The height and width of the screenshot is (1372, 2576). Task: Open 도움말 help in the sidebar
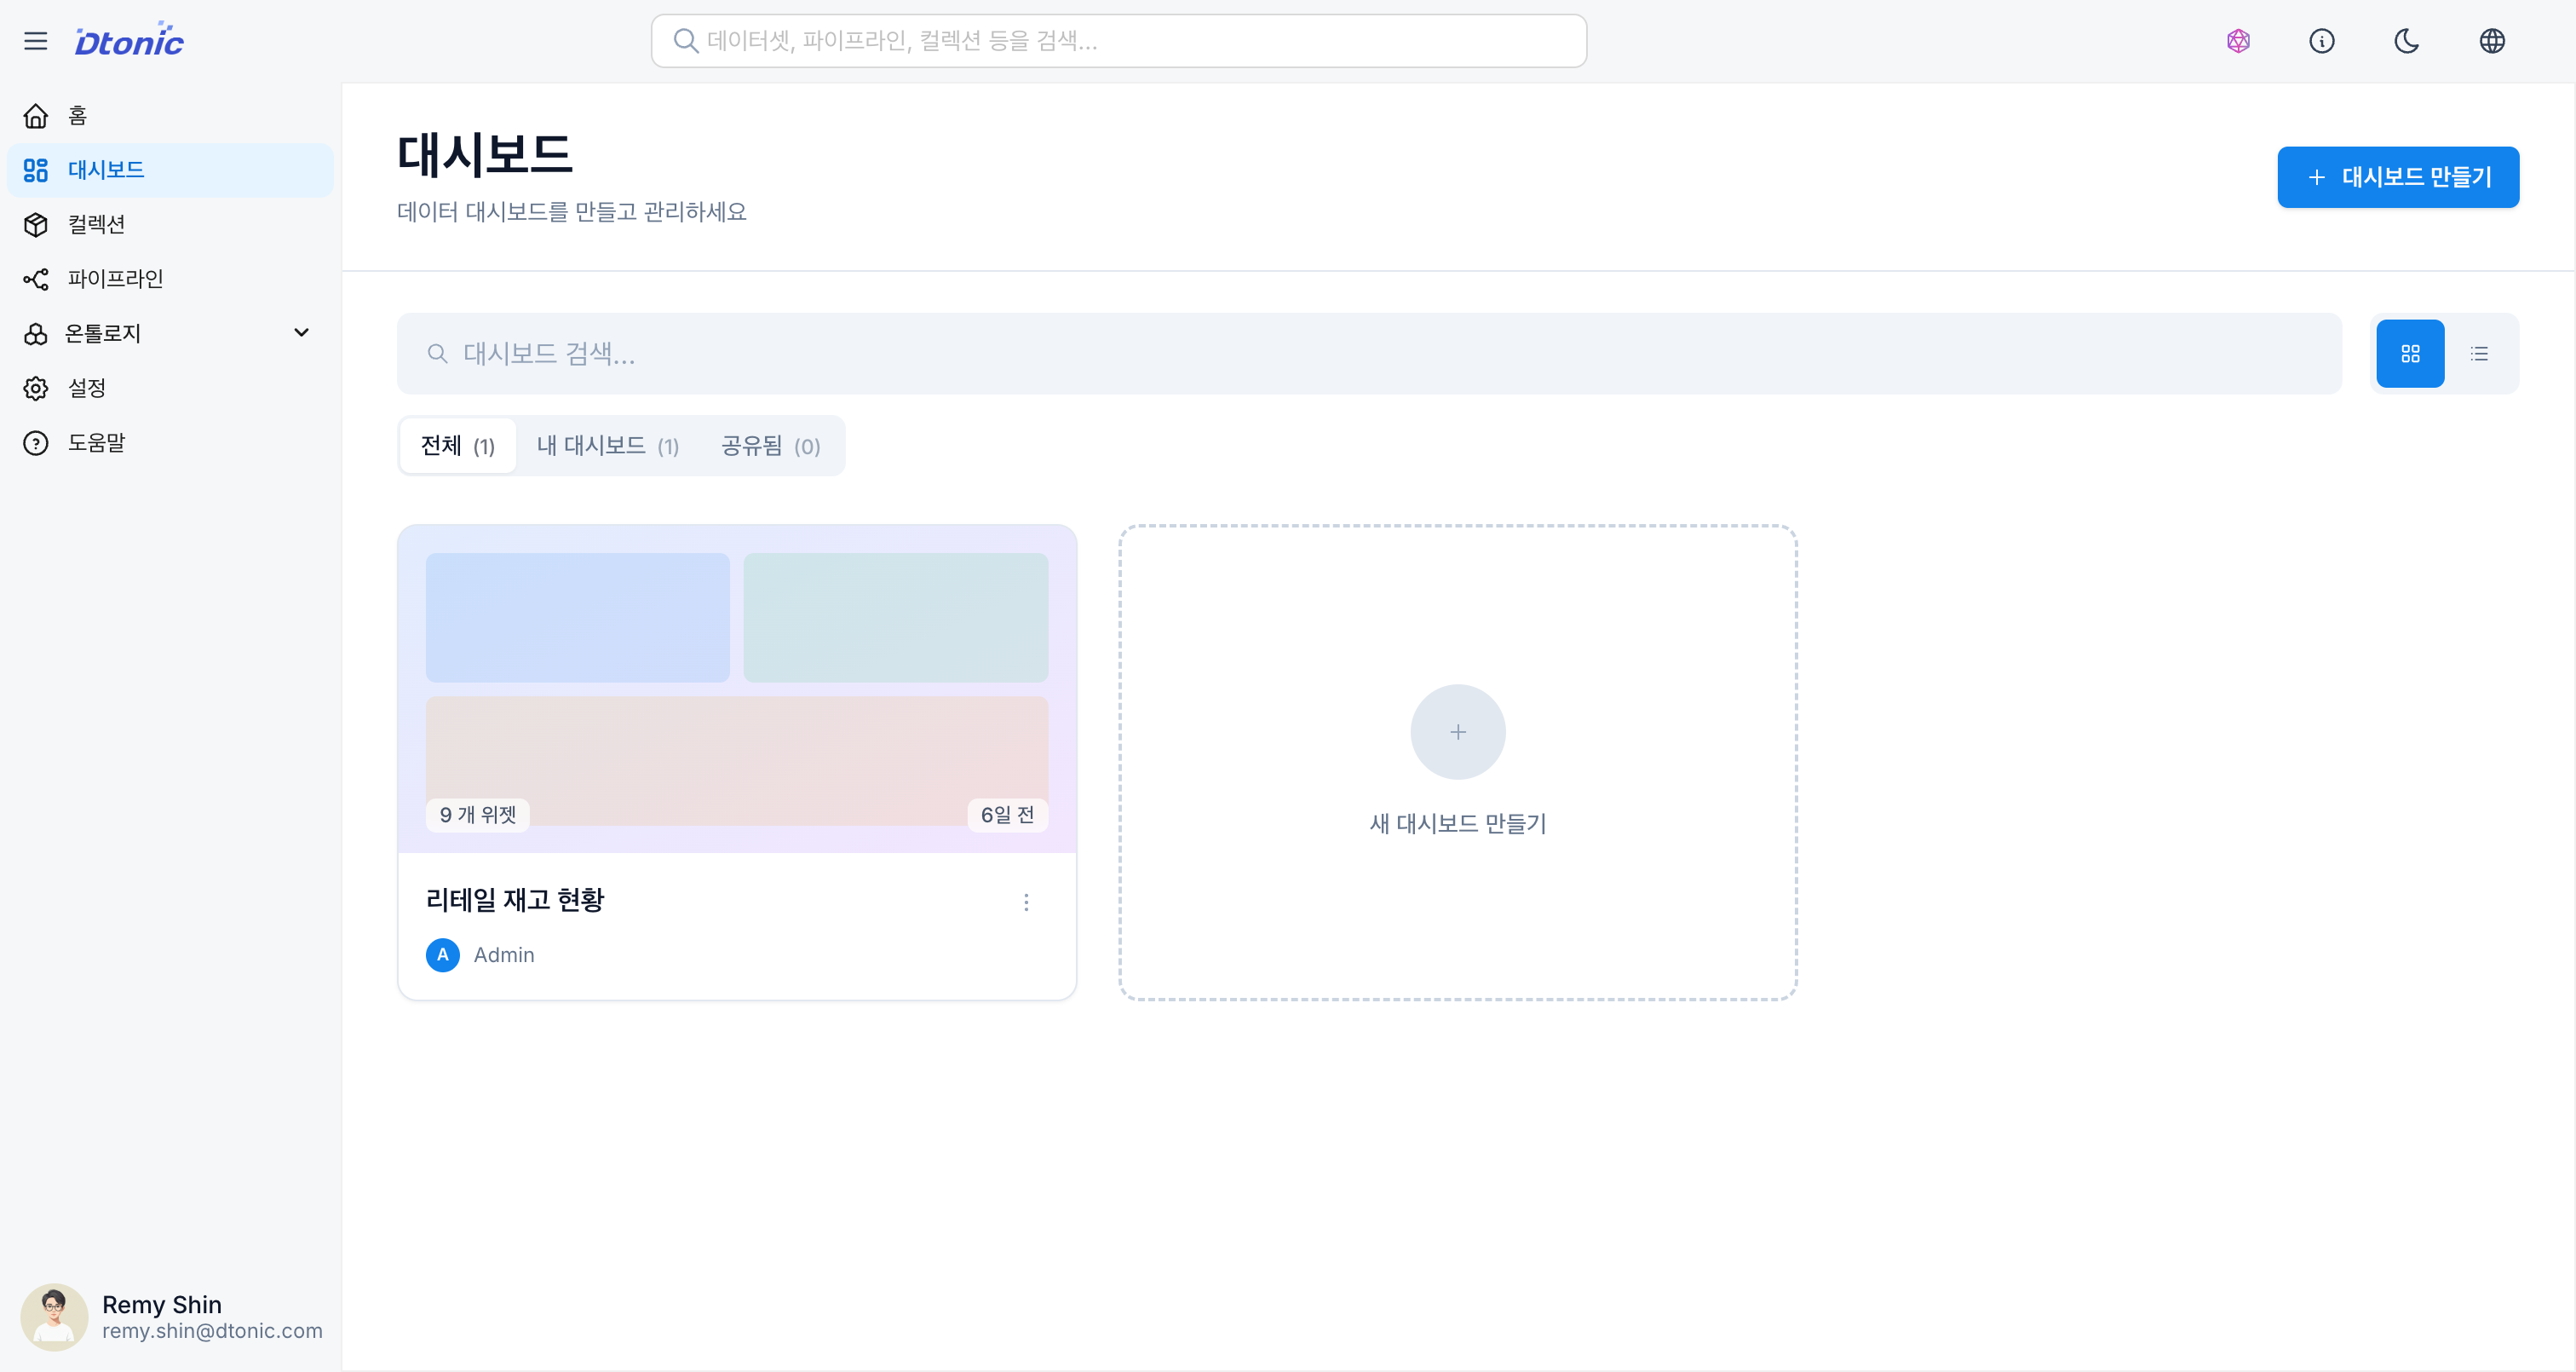point(96,442)
